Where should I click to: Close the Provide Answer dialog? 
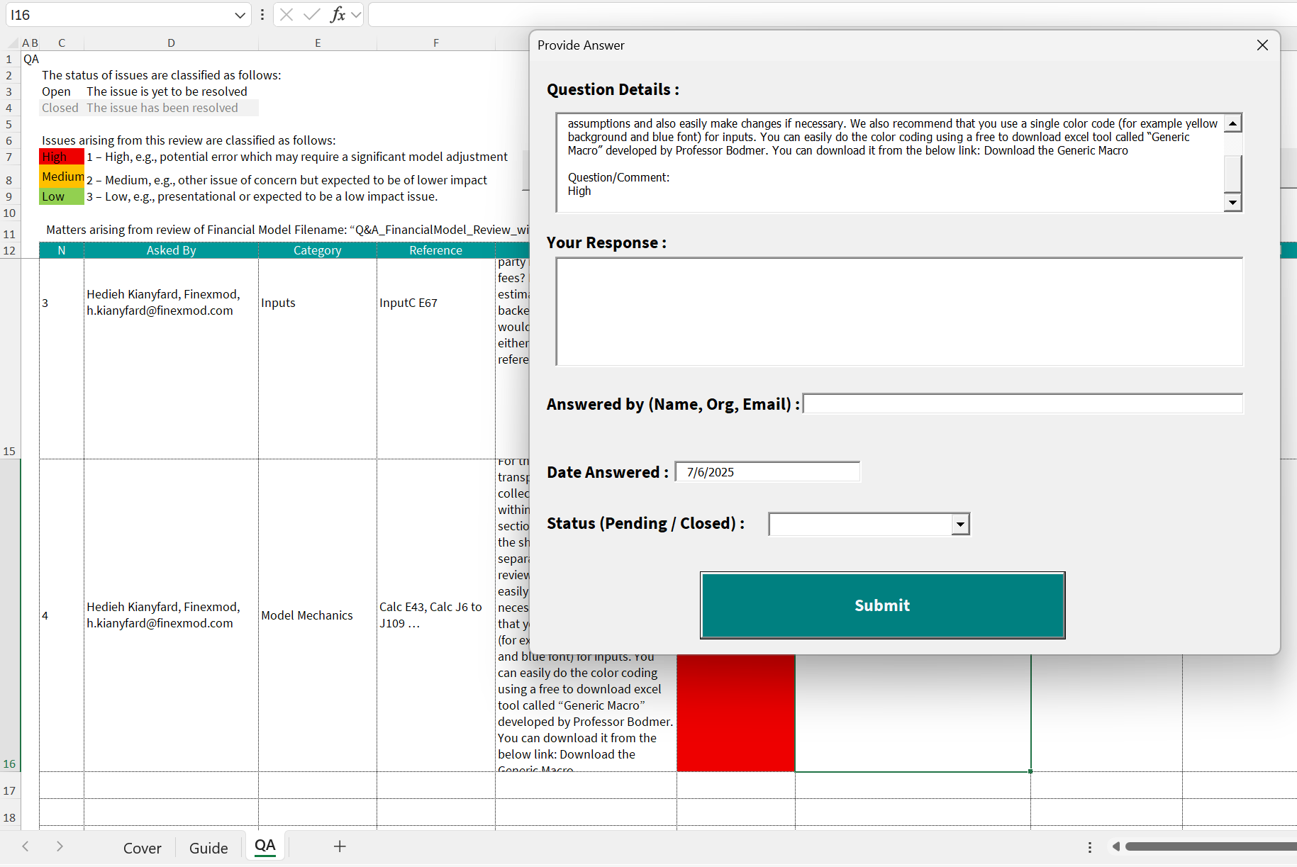1262,45
